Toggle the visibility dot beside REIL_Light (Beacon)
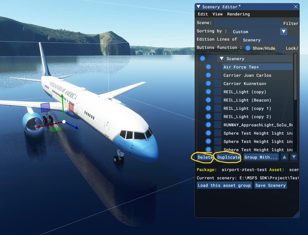The height and width of the screenshot is (235, 308). tap(208, 100)
